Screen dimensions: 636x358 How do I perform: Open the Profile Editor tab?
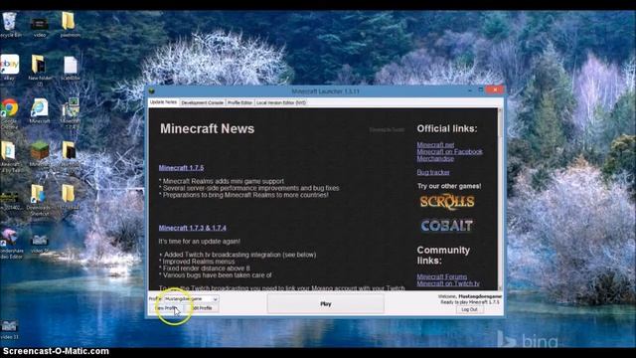pos(239,103)
